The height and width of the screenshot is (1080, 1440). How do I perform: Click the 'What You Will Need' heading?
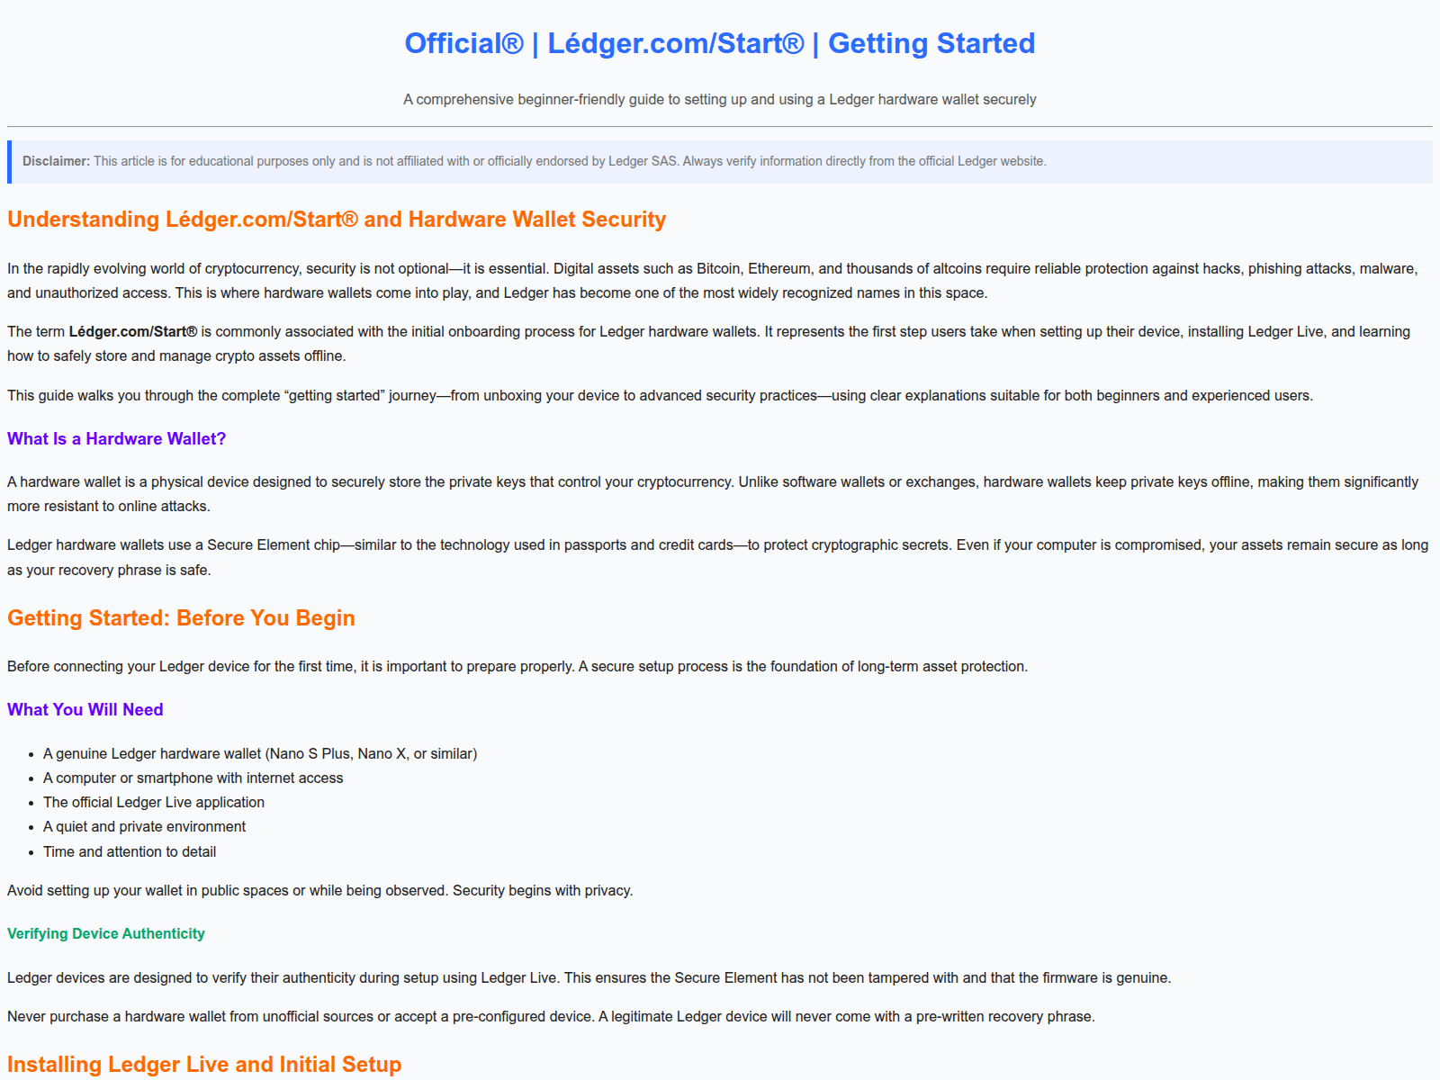(85, 709)
